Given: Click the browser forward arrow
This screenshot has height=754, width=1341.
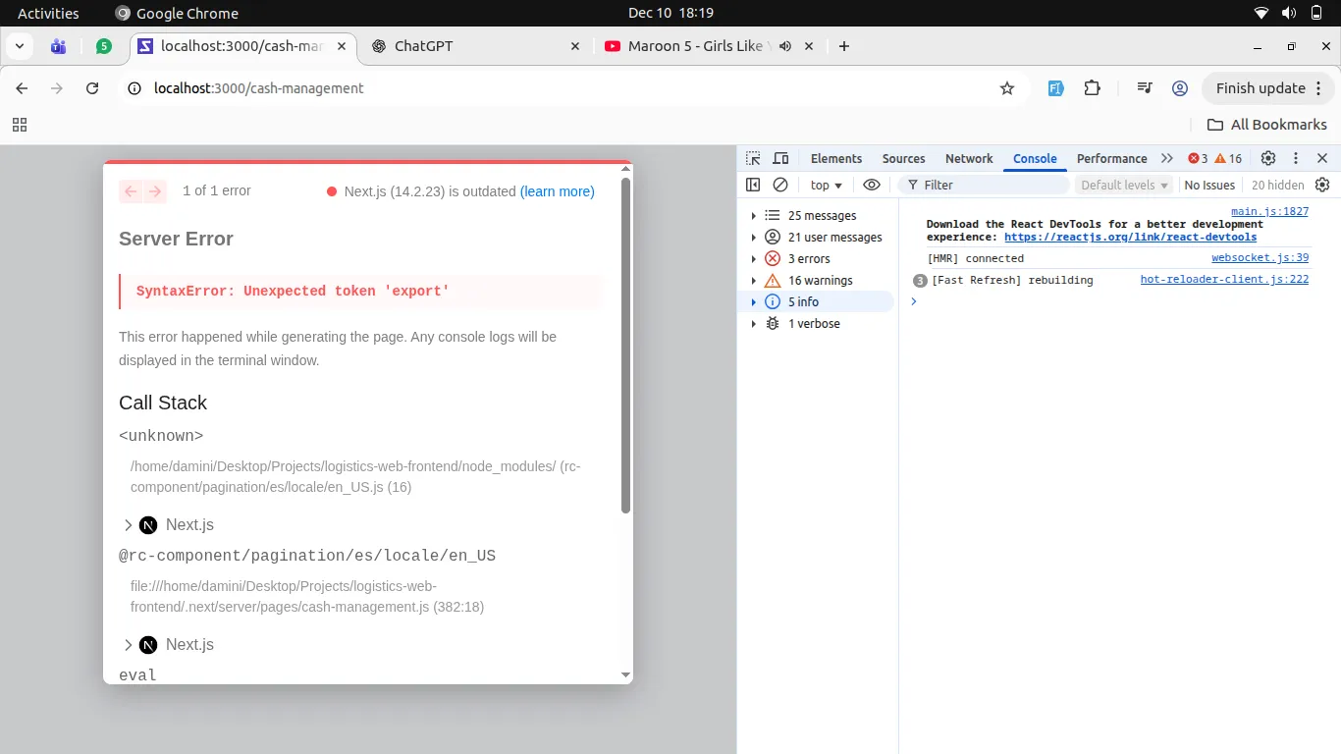Looking at the screenshot, I should point(57,88).
